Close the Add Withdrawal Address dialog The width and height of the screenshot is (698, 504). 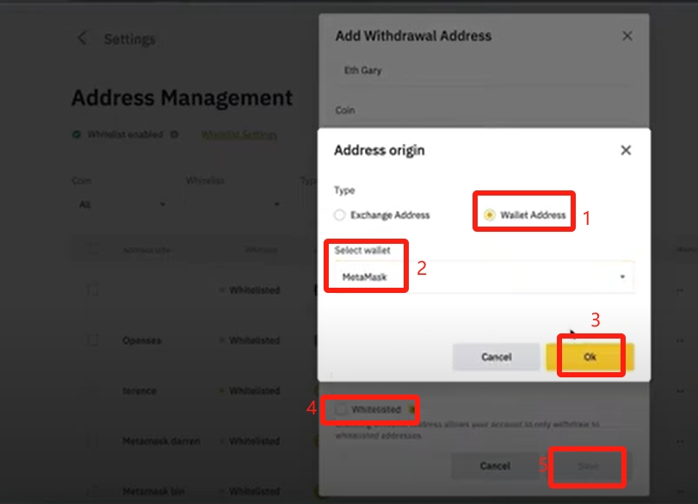click(x=627, y=35)
